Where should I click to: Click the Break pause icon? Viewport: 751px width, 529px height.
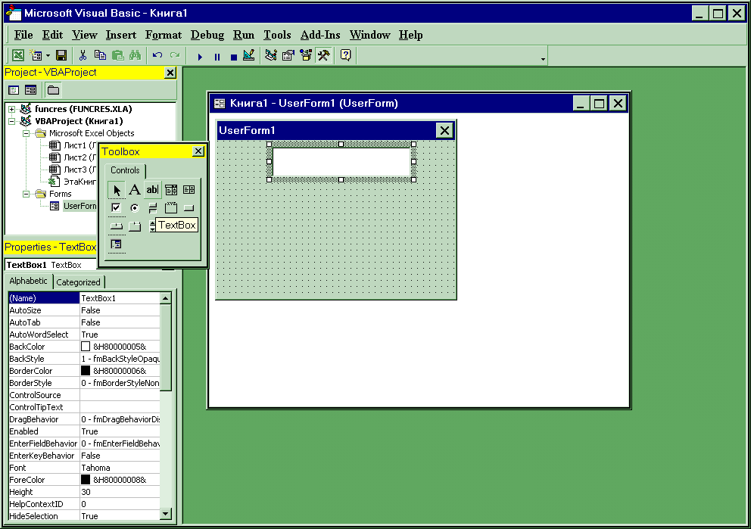(217, 57)
